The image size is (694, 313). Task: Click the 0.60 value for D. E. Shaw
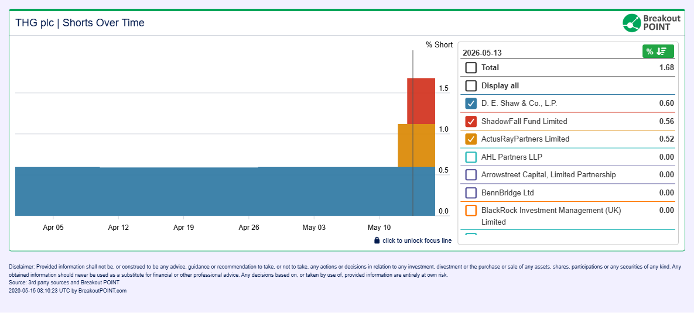pos(666,104)
